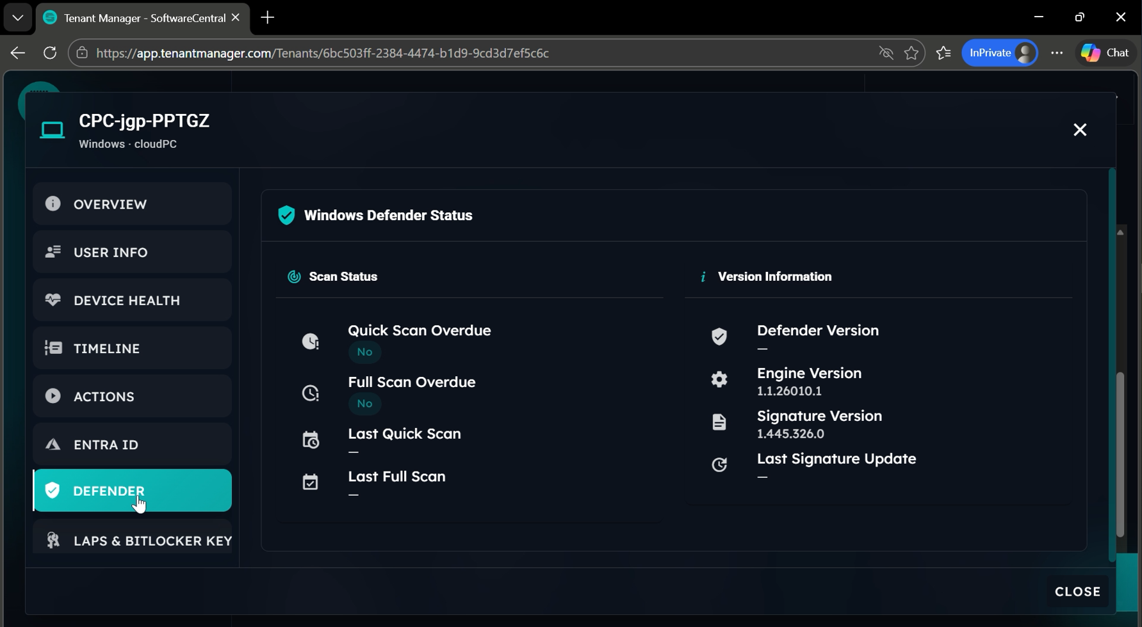Click the Last Quick Scan calendar icon
Image resolution: width=1142 pixels, height=627 pixels.
tap(311, 440)
